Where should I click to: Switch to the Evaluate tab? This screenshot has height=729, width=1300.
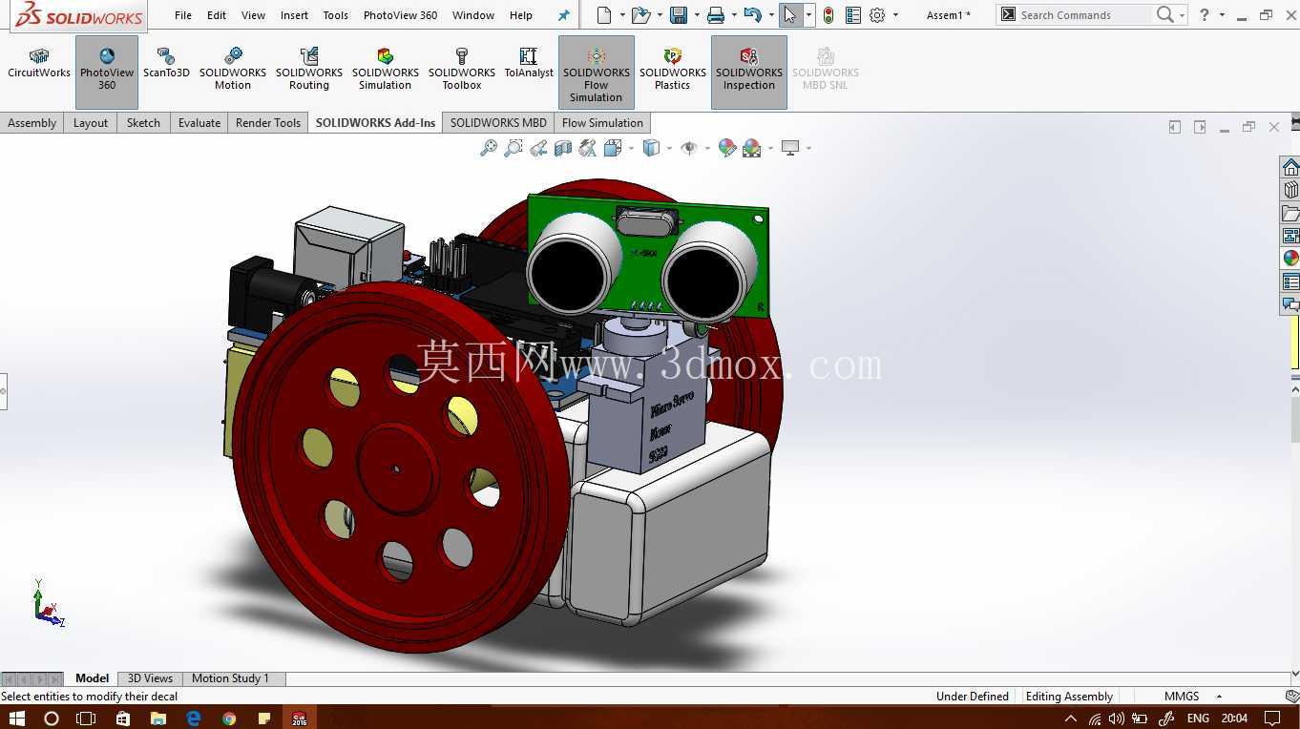pos(199,122)
